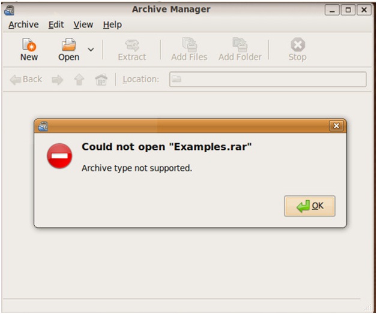Click the red error icon in dialog

(59, 156)
